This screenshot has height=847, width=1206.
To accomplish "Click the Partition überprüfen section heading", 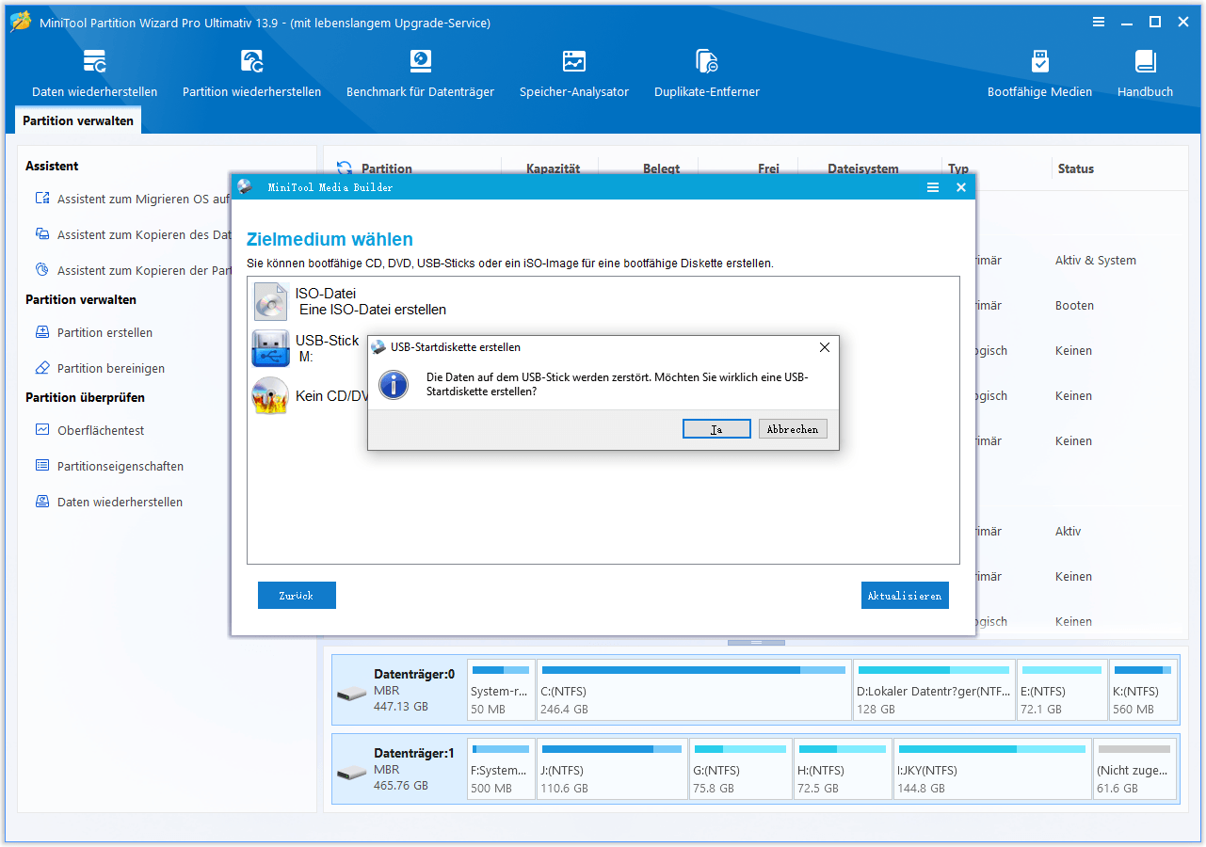I will point(85,397).
